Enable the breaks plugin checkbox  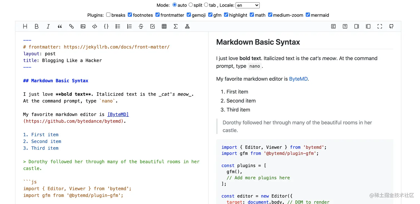pyautogui.click(x=108, y=15)
